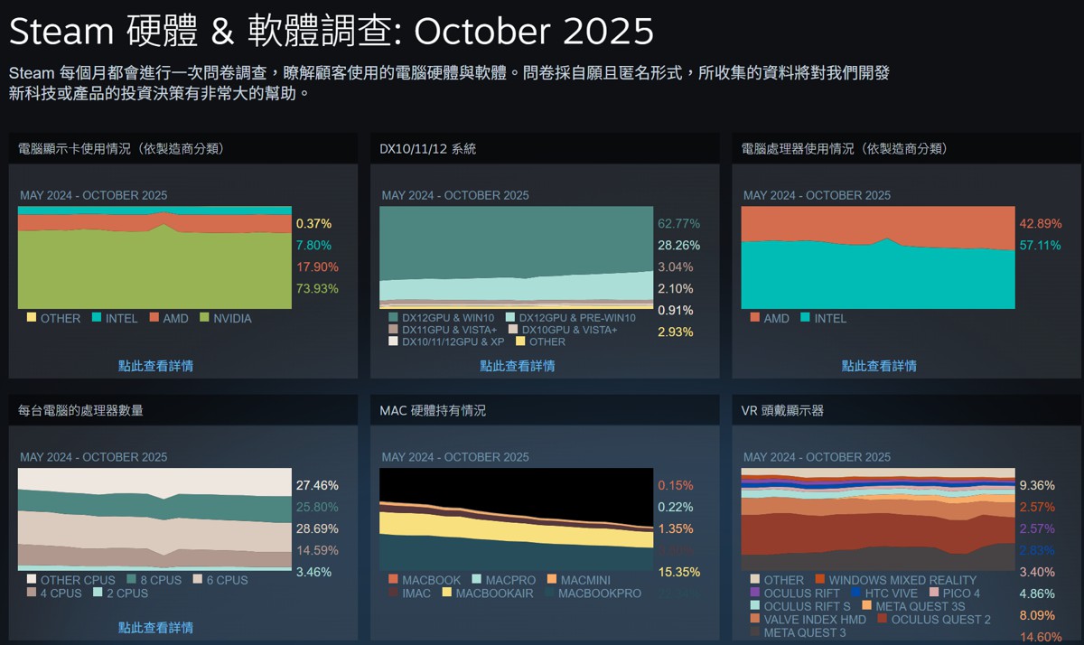Click the OTHER CPUS legend swatch
Viewport: 1084px width, 645px height.
(x=32, y=580)
